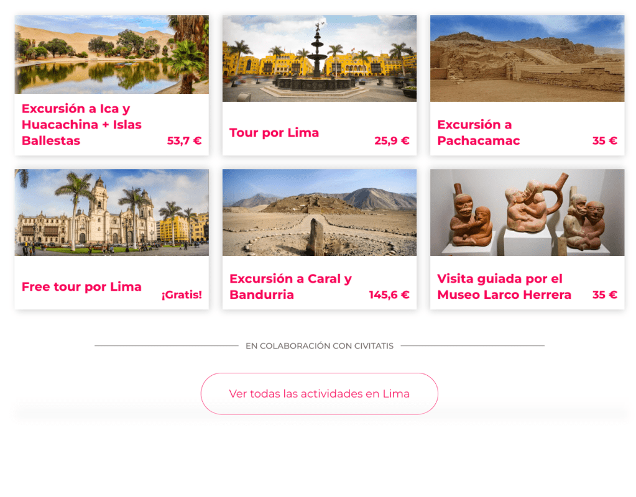The image size is (636, 497).
Task: Click the 25,9 € price on Tour por Lima
Action: pyautogui.click(x=392, y=140)
